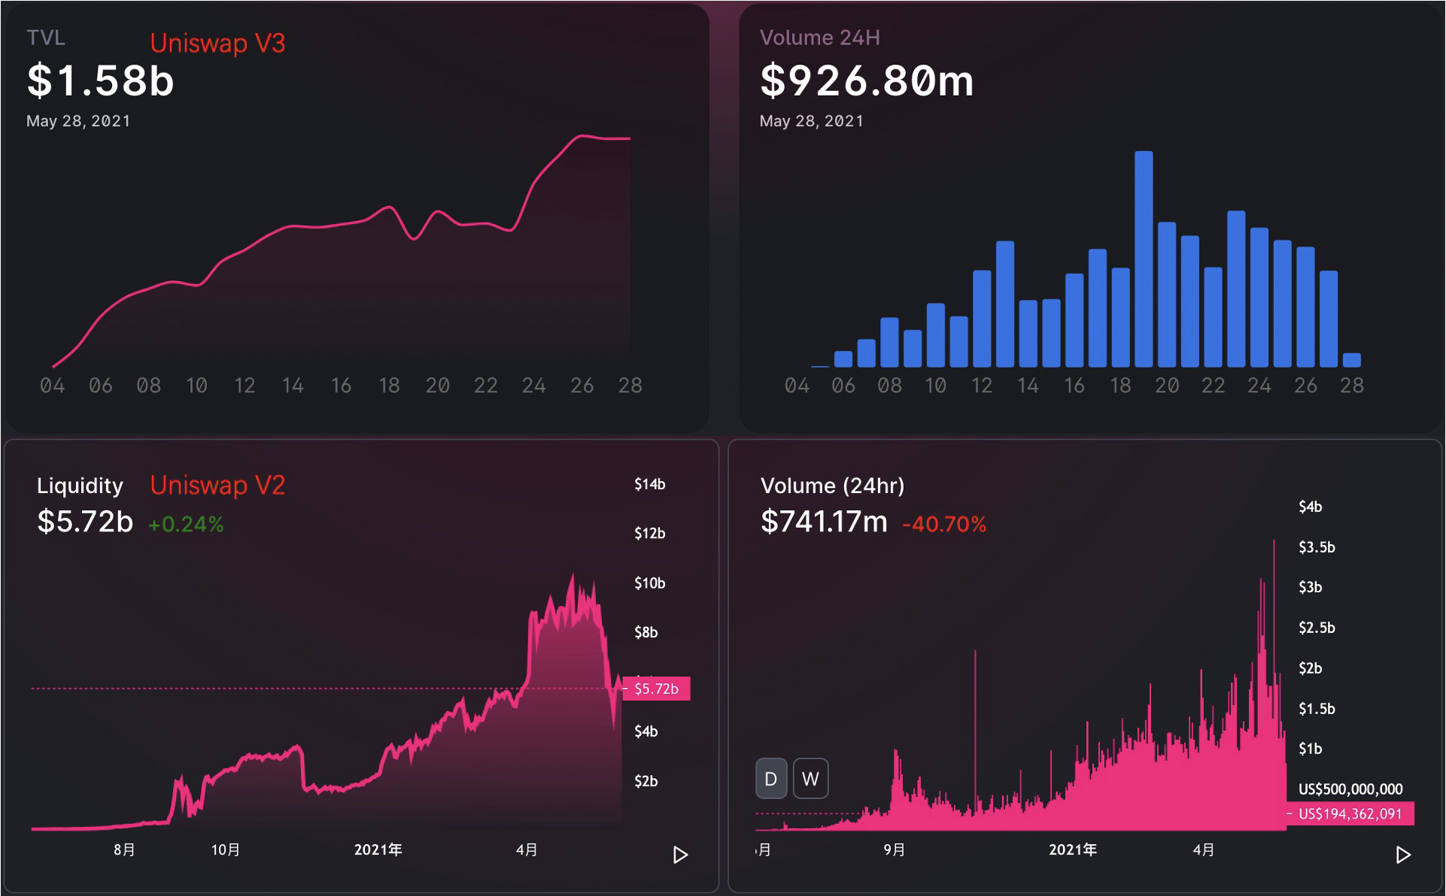Click the US$194,362,091 pink value label
This screenshot has width=1446, height=896.
click(x=1350, y=814)
